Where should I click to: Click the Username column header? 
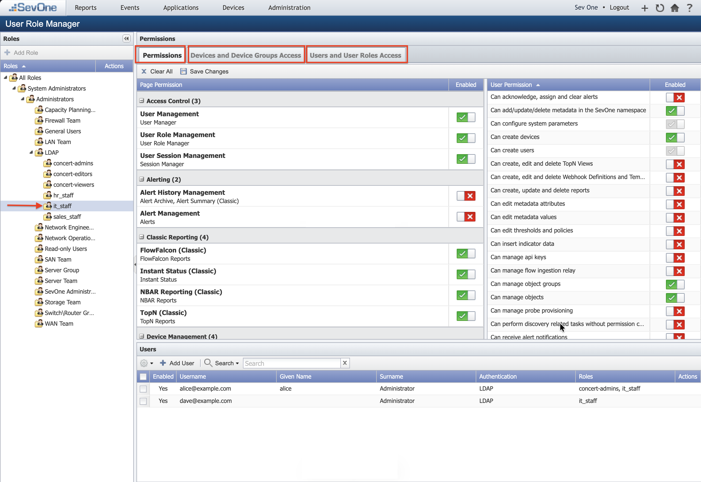point(227,376)
